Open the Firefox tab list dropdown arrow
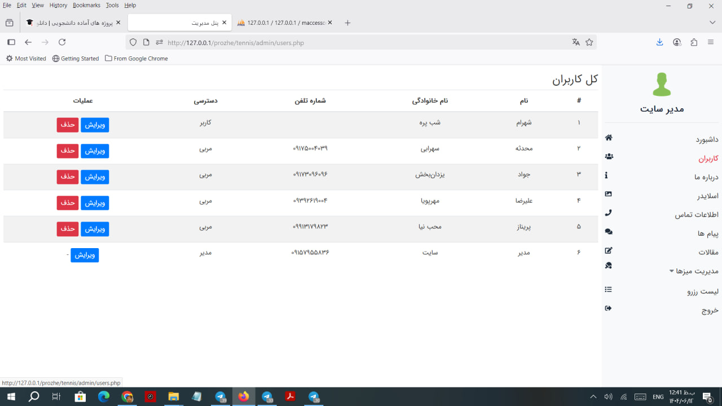722x406 pixels. click(x=712, y=23)
